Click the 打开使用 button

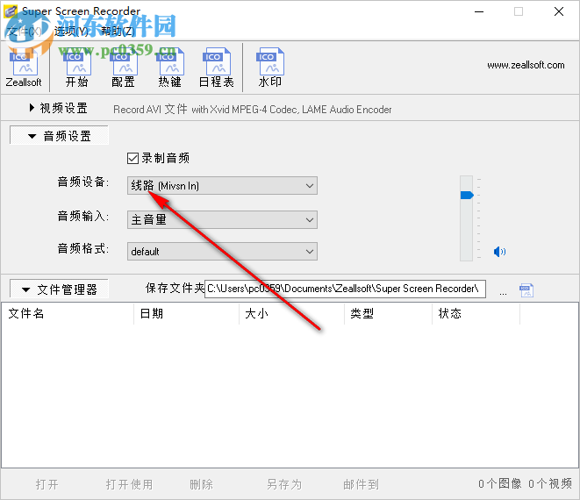(130, 484)
